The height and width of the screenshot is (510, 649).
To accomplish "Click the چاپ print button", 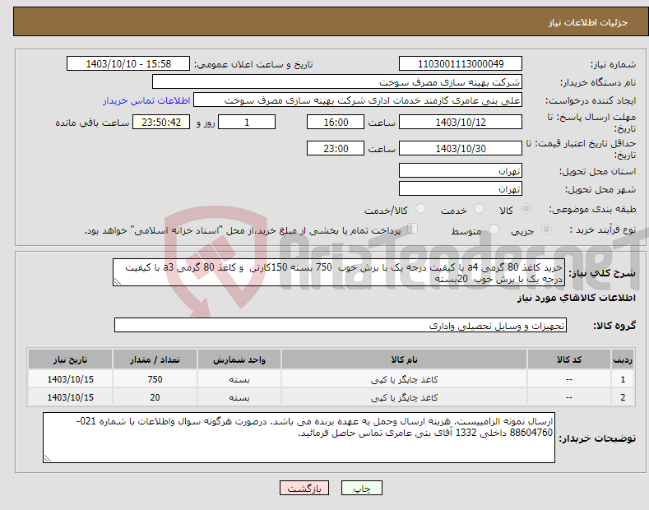I will [362, 488].
